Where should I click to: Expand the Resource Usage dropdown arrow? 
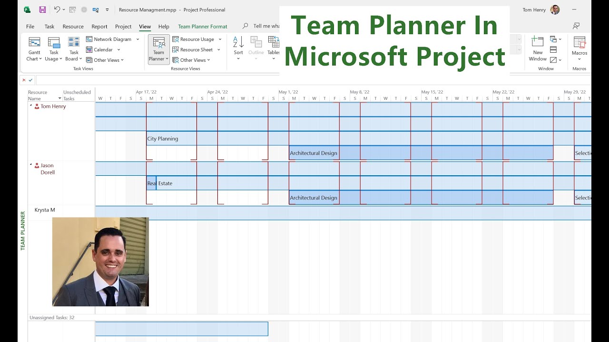click(x=220, y=39)
